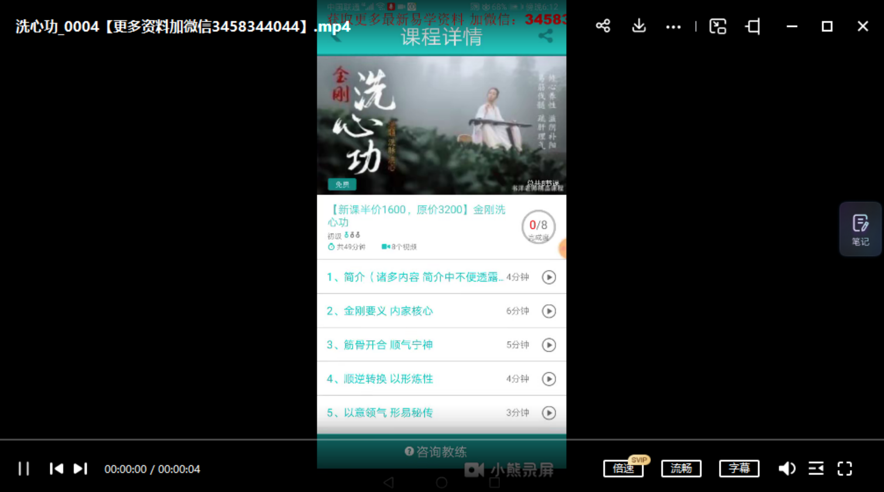The image size is (884, 492).
Task: Share the current video
Action: pyautogui.click(x=602, y=26)
